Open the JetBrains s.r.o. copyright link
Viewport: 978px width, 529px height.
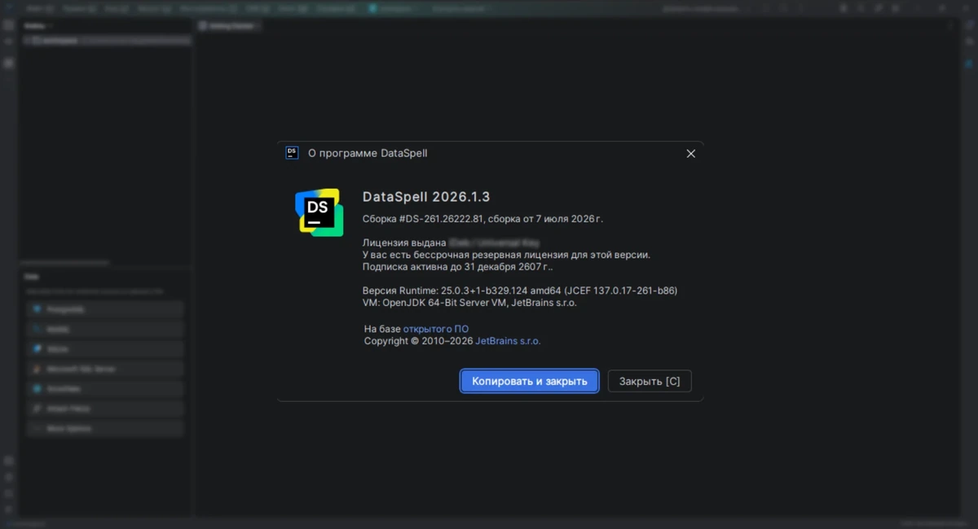coord(508,341)
